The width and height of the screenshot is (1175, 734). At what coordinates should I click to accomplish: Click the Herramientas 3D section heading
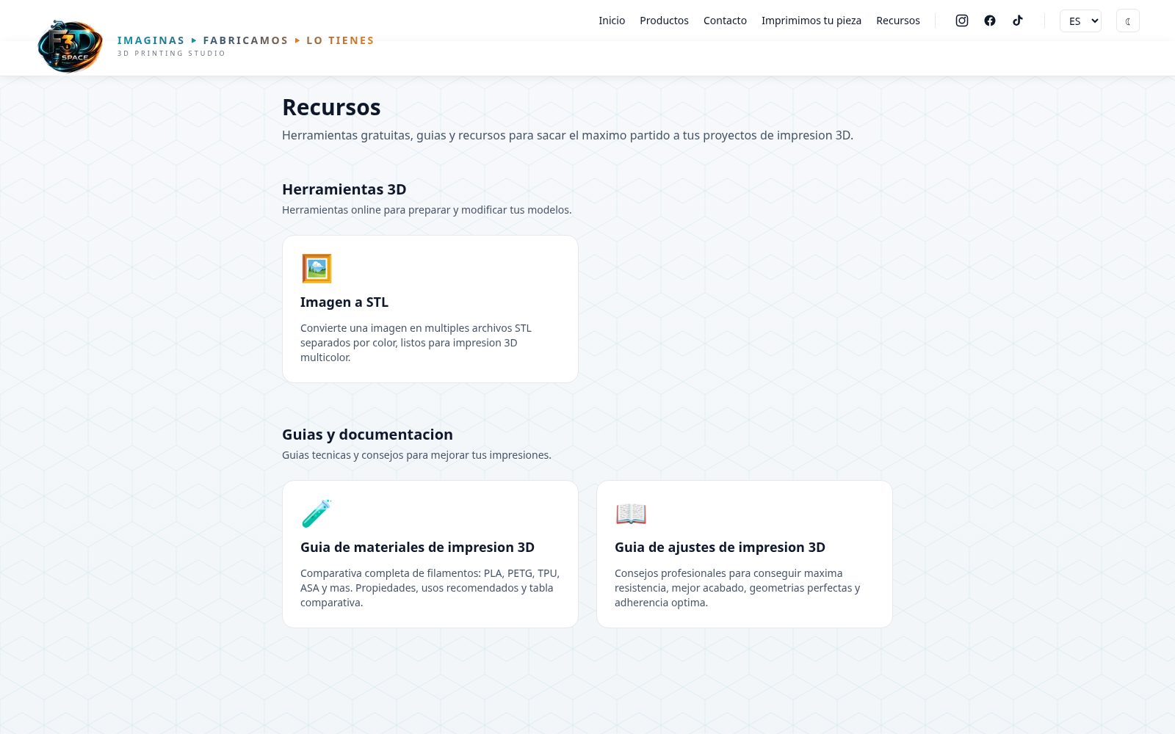point(344,189)
